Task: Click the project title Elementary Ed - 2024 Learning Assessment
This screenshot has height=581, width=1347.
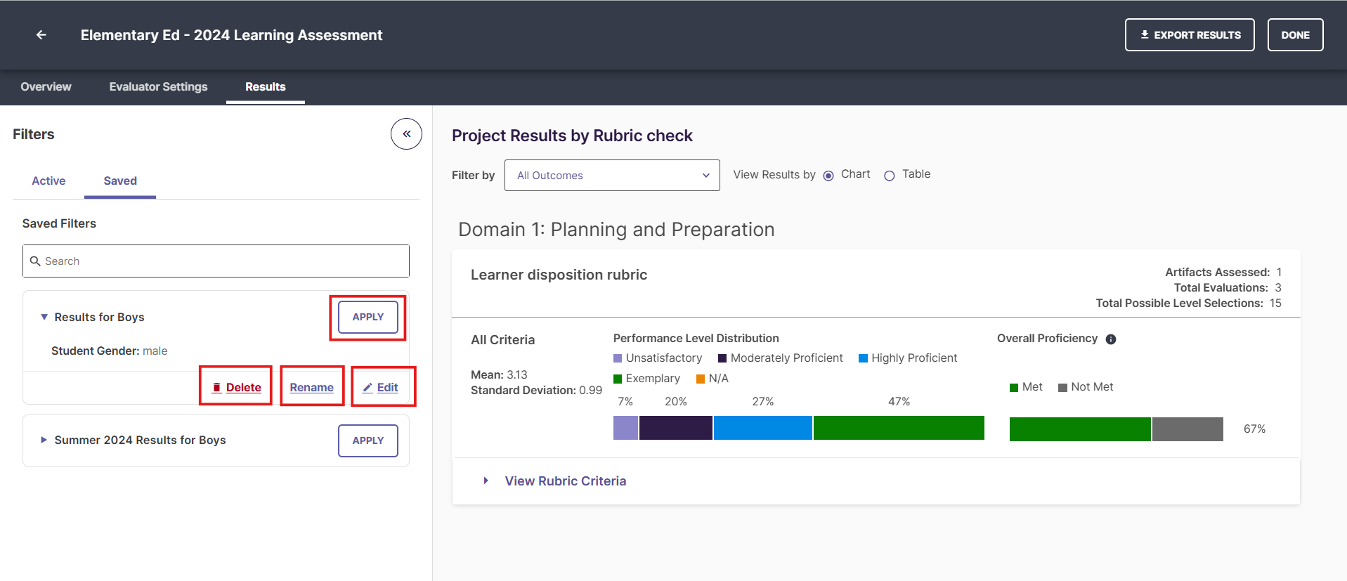Action: (231, 35)
